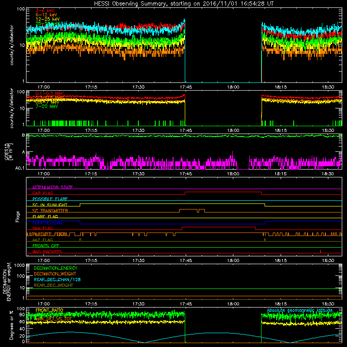Select the GAP_FLAG label
Image resolution: width=347 pixels, height=347 pixels.
[43, 193]
